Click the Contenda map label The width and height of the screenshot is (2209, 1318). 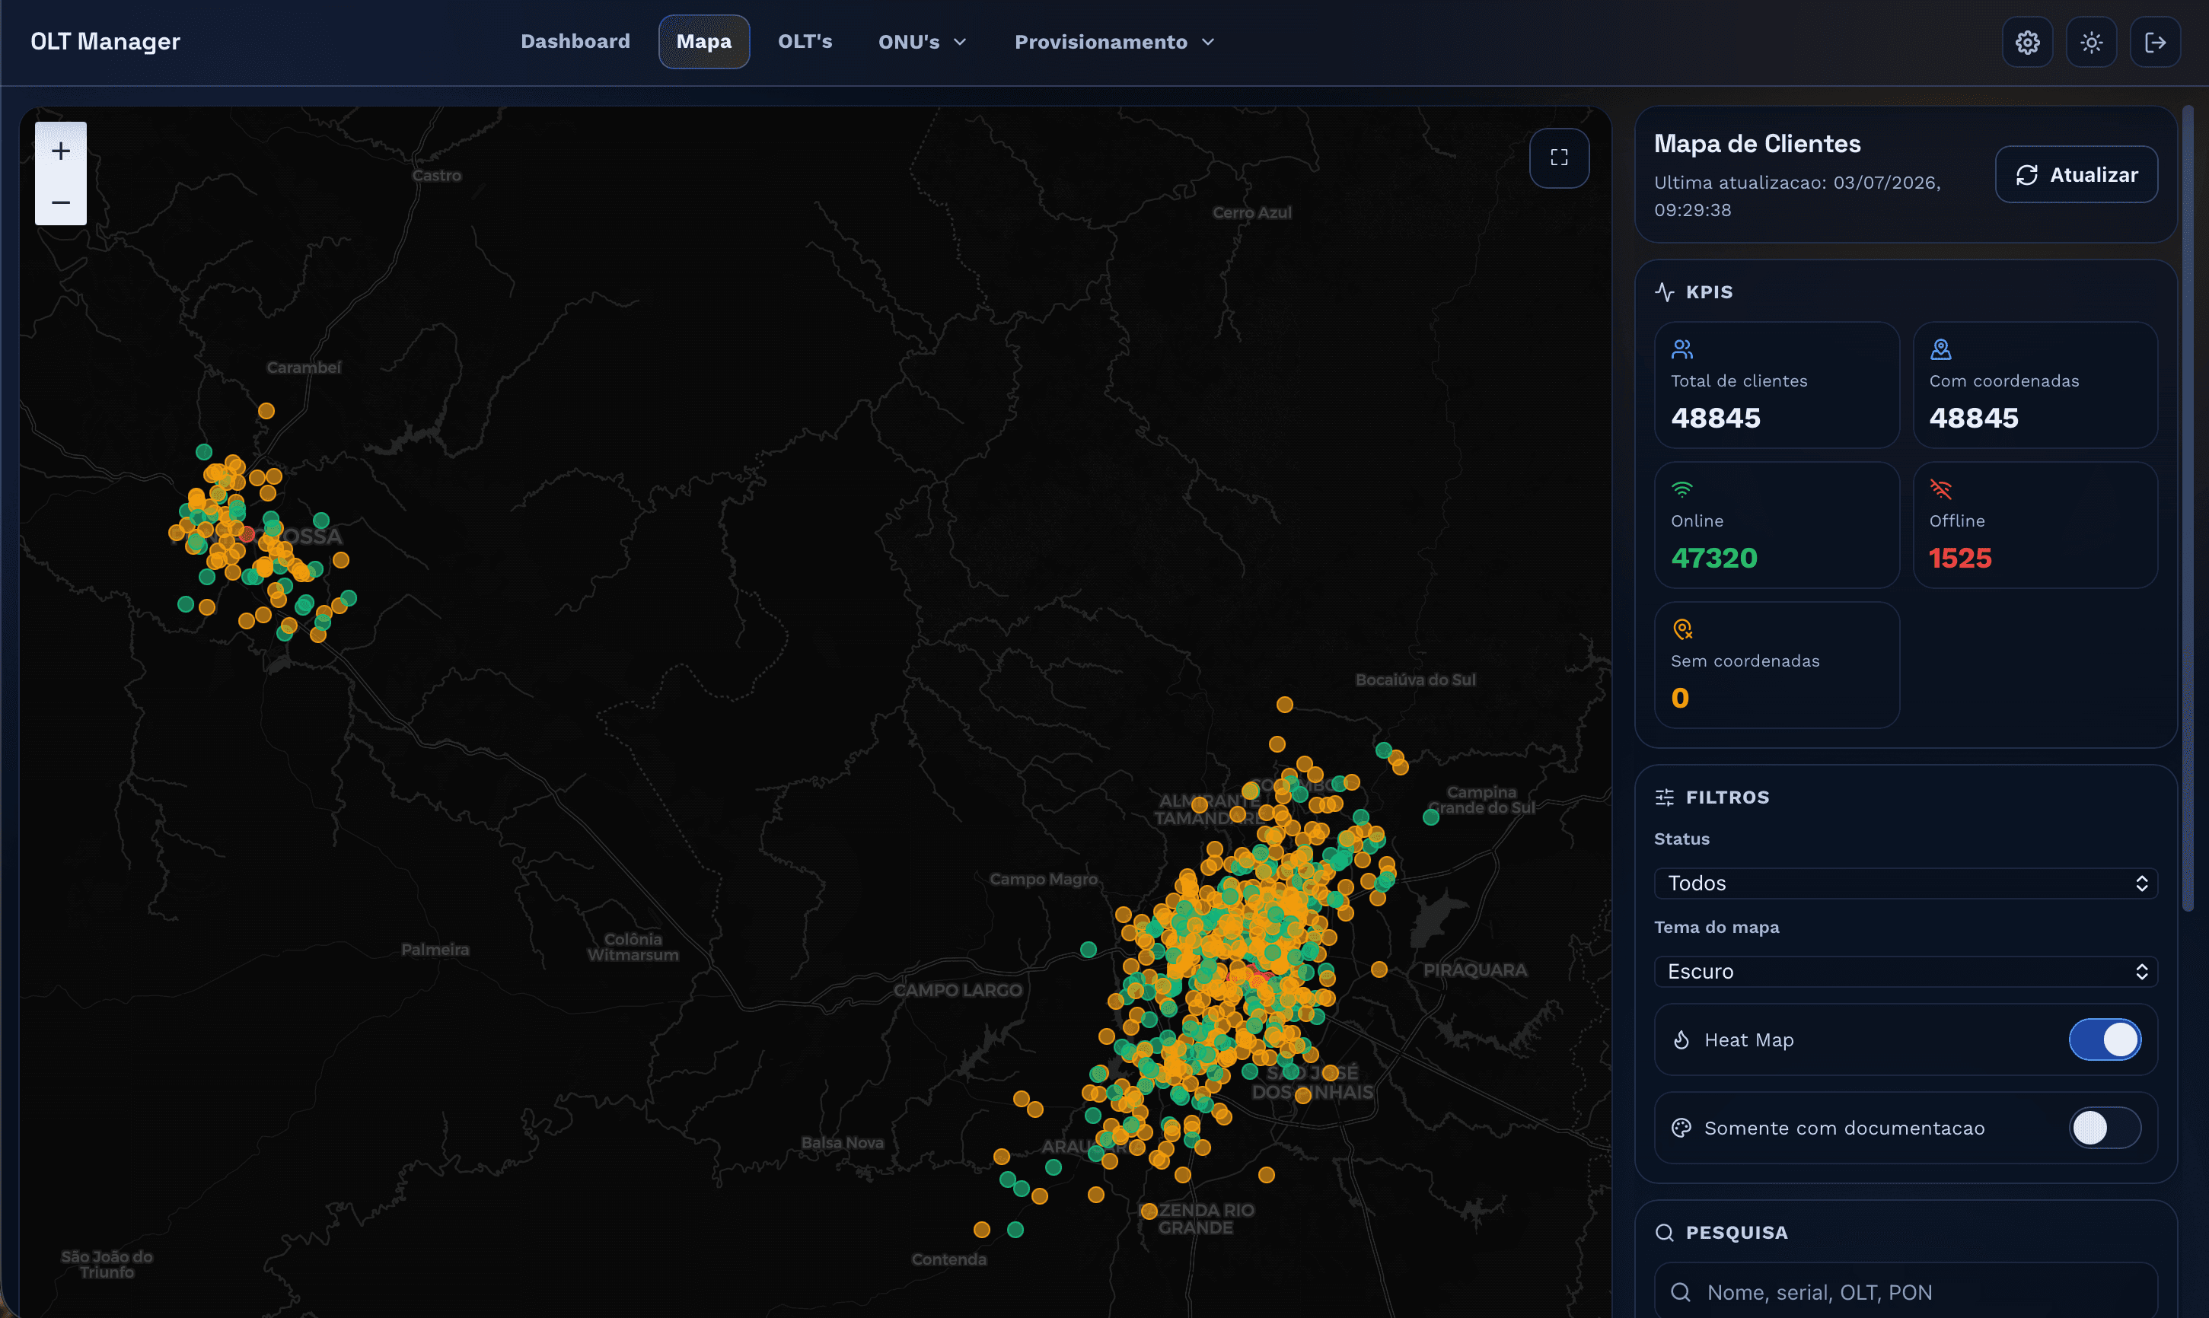(x=948, y=1259)
